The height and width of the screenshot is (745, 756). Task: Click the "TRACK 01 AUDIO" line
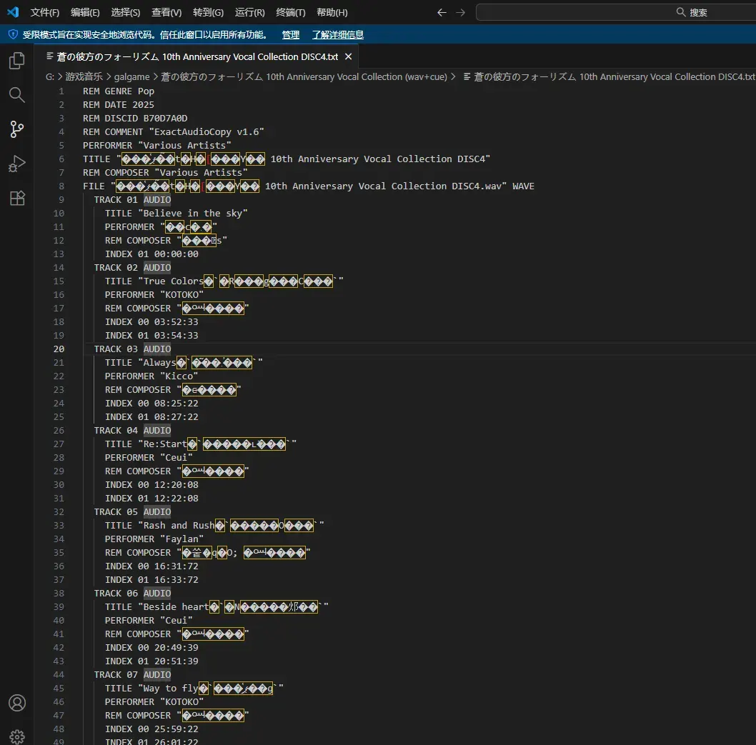click(x=132, y=199)
